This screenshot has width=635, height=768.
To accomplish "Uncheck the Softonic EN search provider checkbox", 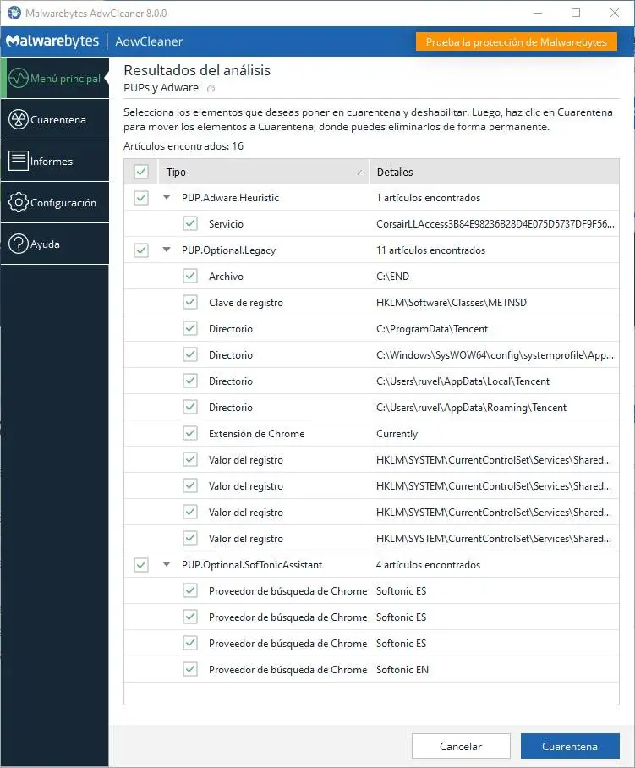I will [190, 670].
